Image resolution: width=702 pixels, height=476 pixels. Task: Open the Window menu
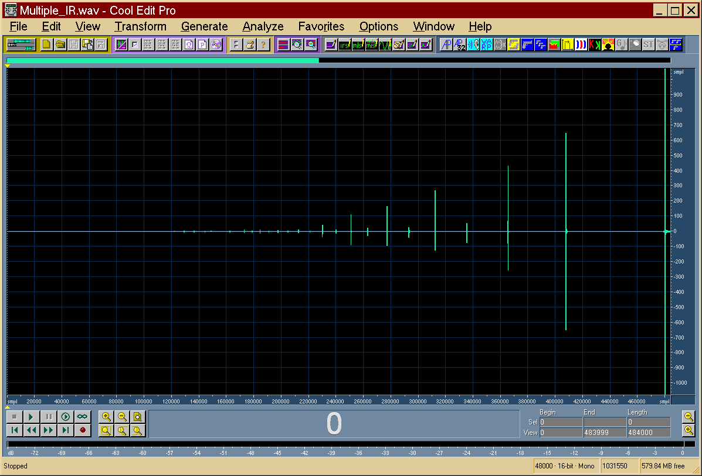433,26
